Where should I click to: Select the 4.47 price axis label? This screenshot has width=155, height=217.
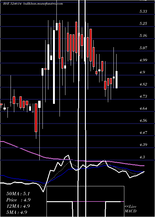[143, 133]
